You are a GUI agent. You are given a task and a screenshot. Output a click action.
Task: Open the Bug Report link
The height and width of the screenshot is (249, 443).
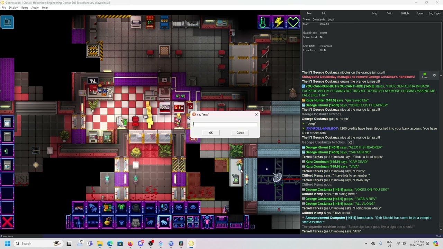(x=435, y=13)
